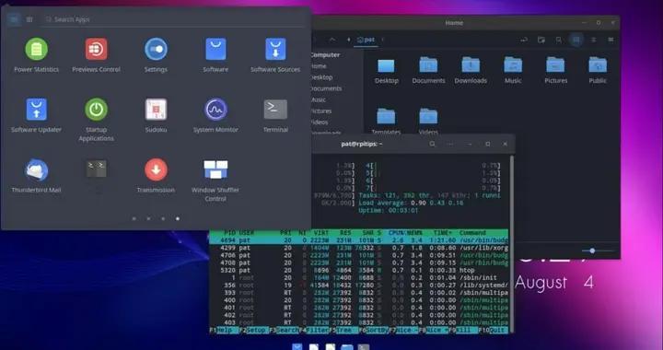This screenshot has width=663, height=350.
Task: Select the /lib/systemd/ process row
Action: (x=358, y=286)
